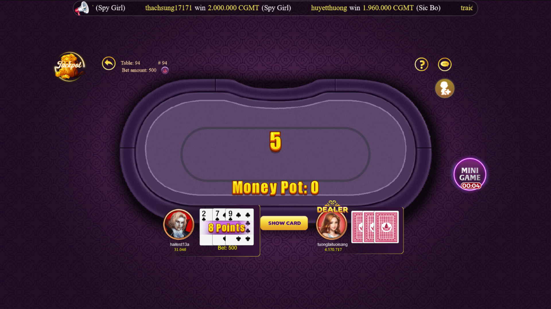Screen dimensions: 551x309
Task: Click the 8 Points label on hand
Action: (x=227, y=228)
